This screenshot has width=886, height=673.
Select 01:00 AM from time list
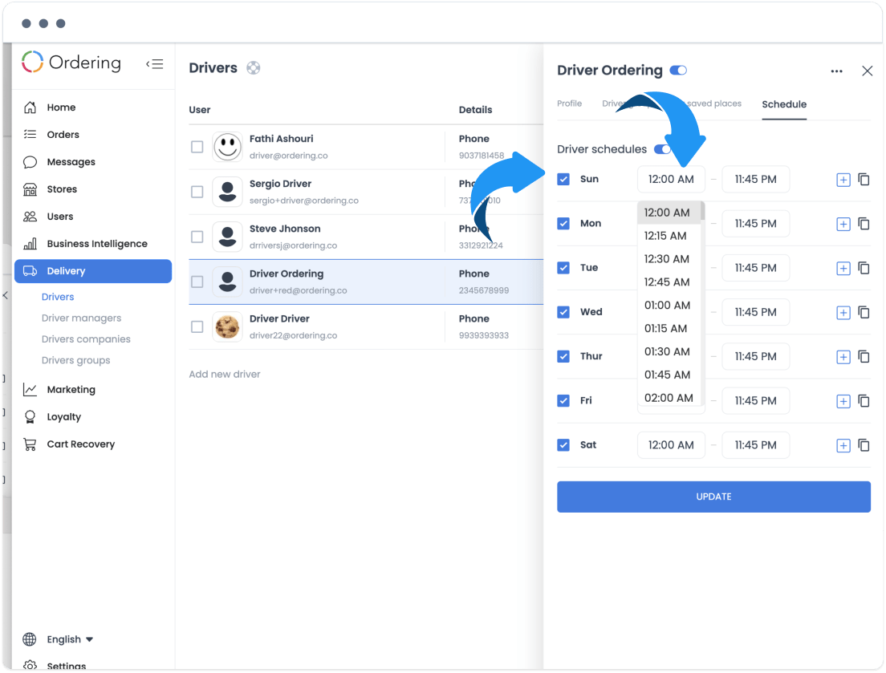click(668, 306)
